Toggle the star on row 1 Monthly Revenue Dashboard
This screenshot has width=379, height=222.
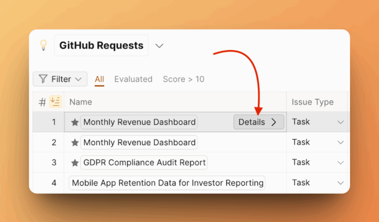[x=75, y=122]
